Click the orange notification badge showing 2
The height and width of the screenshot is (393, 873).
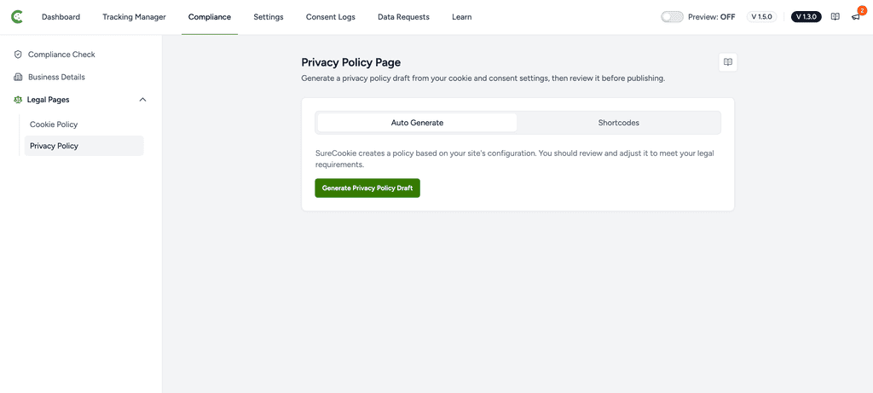tap(862, 10)
